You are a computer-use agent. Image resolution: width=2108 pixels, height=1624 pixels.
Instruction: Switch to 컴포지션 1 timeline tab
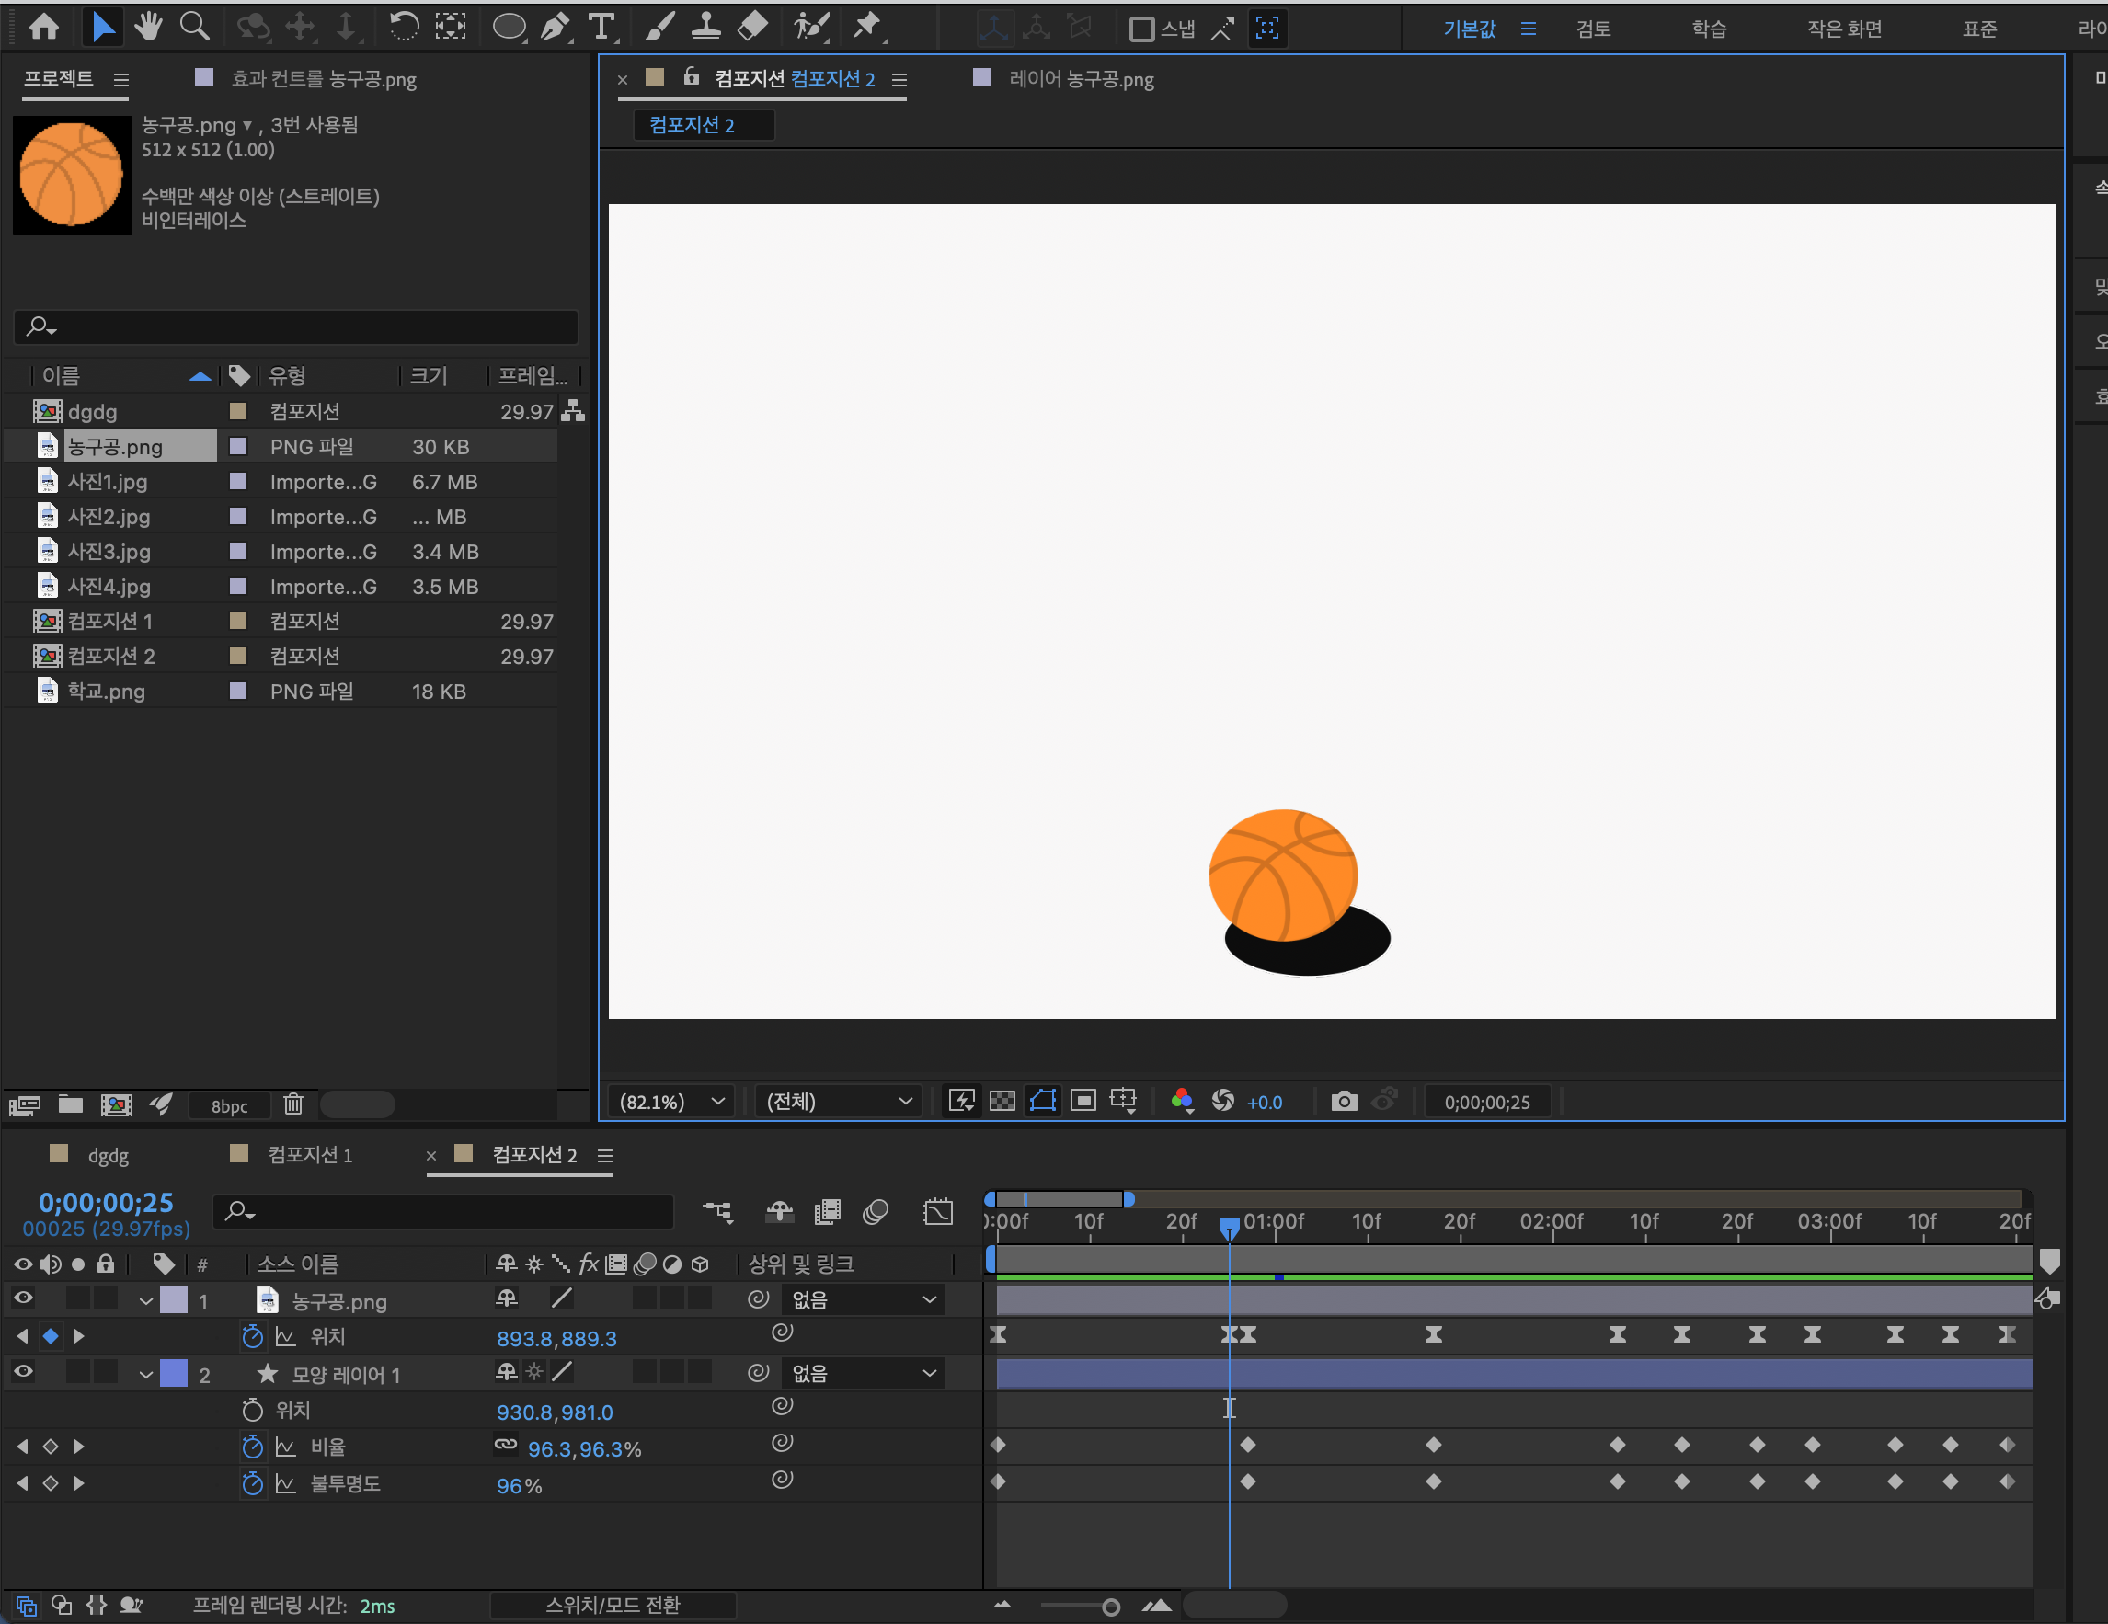pos(309,1155)
